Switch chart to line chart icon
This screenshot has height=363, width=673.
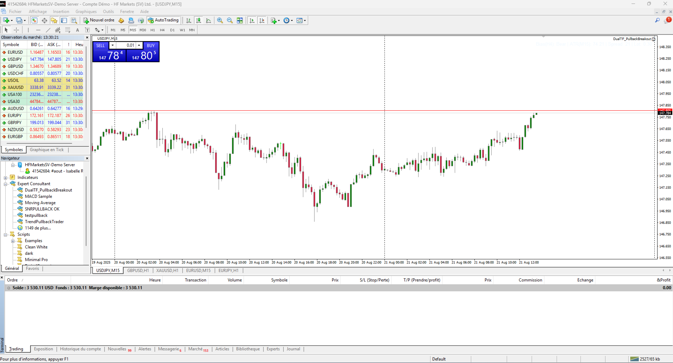pyautogui.click(x=208, y=20)
